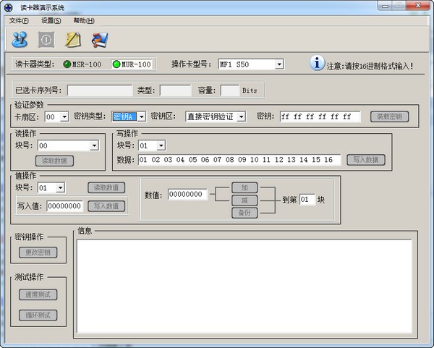Open the 卡扇区 sector dropdown

point(64,116)
